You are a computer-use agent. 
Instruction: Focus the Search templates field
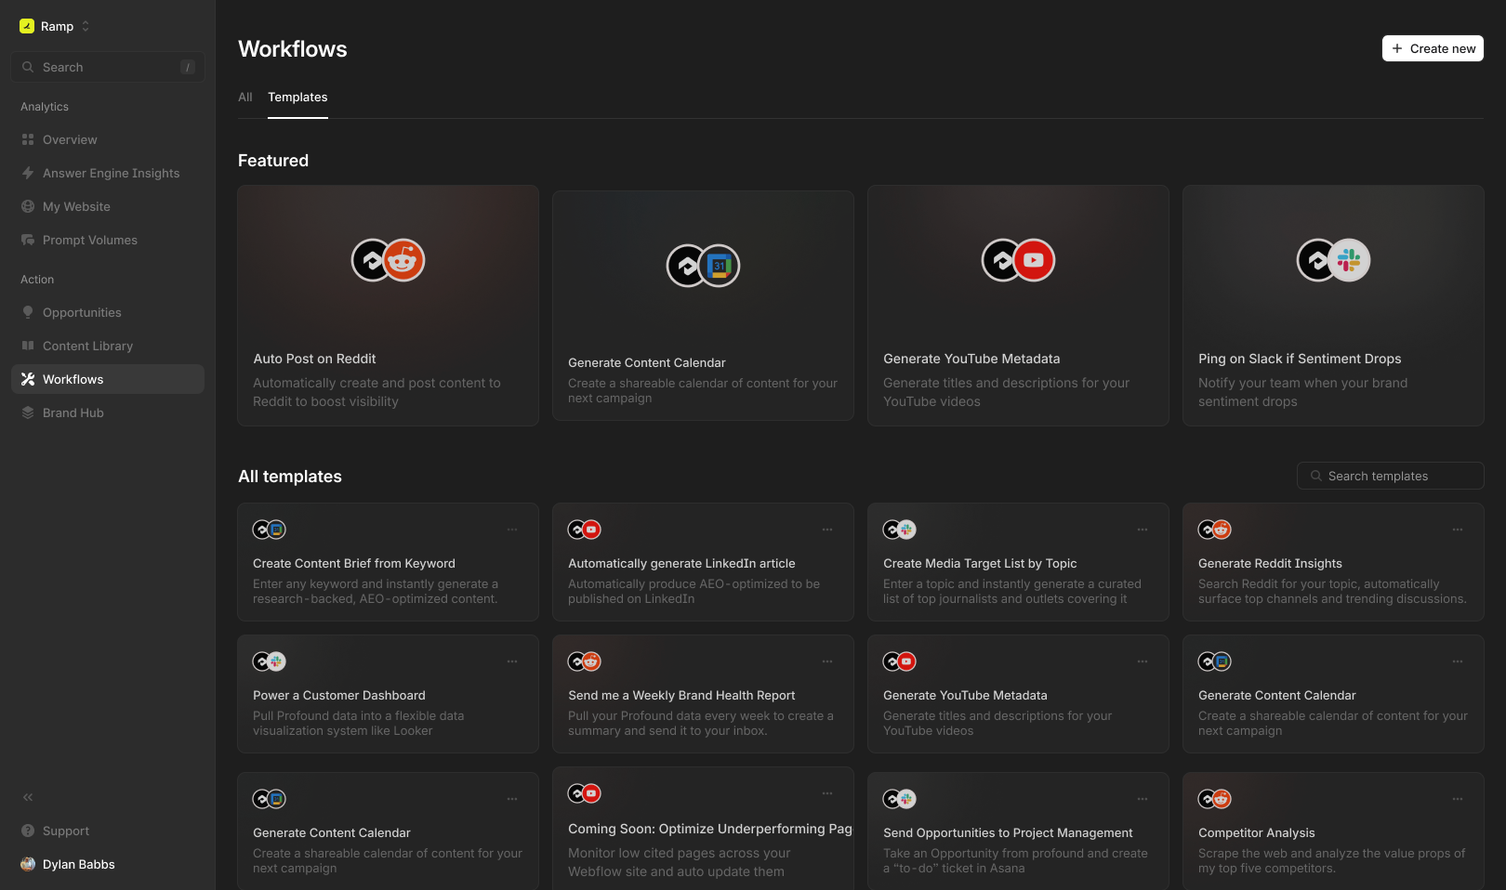[1391, 476]
